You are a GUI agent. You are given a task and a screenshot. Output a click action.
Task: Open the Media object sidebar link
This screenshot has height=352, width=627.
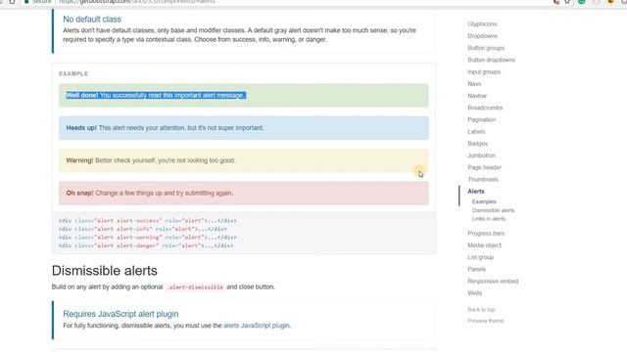[x=484, y=245]
